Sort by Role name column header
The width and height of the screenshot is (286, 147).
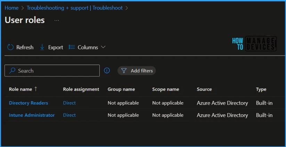pyautogui.click(x=21, y=89)
